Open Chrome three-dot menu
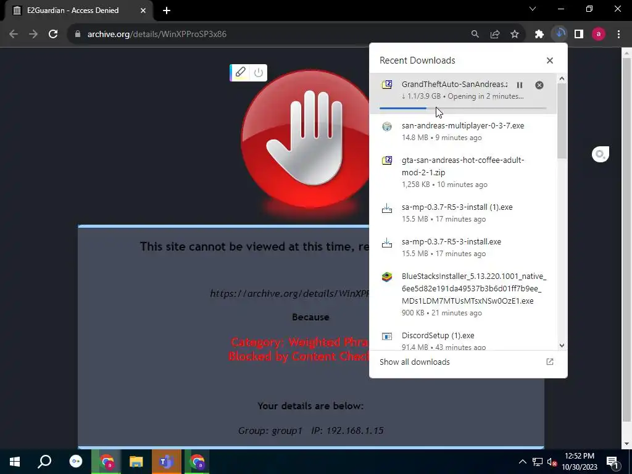The image size is (632, 474). point(618,35)
